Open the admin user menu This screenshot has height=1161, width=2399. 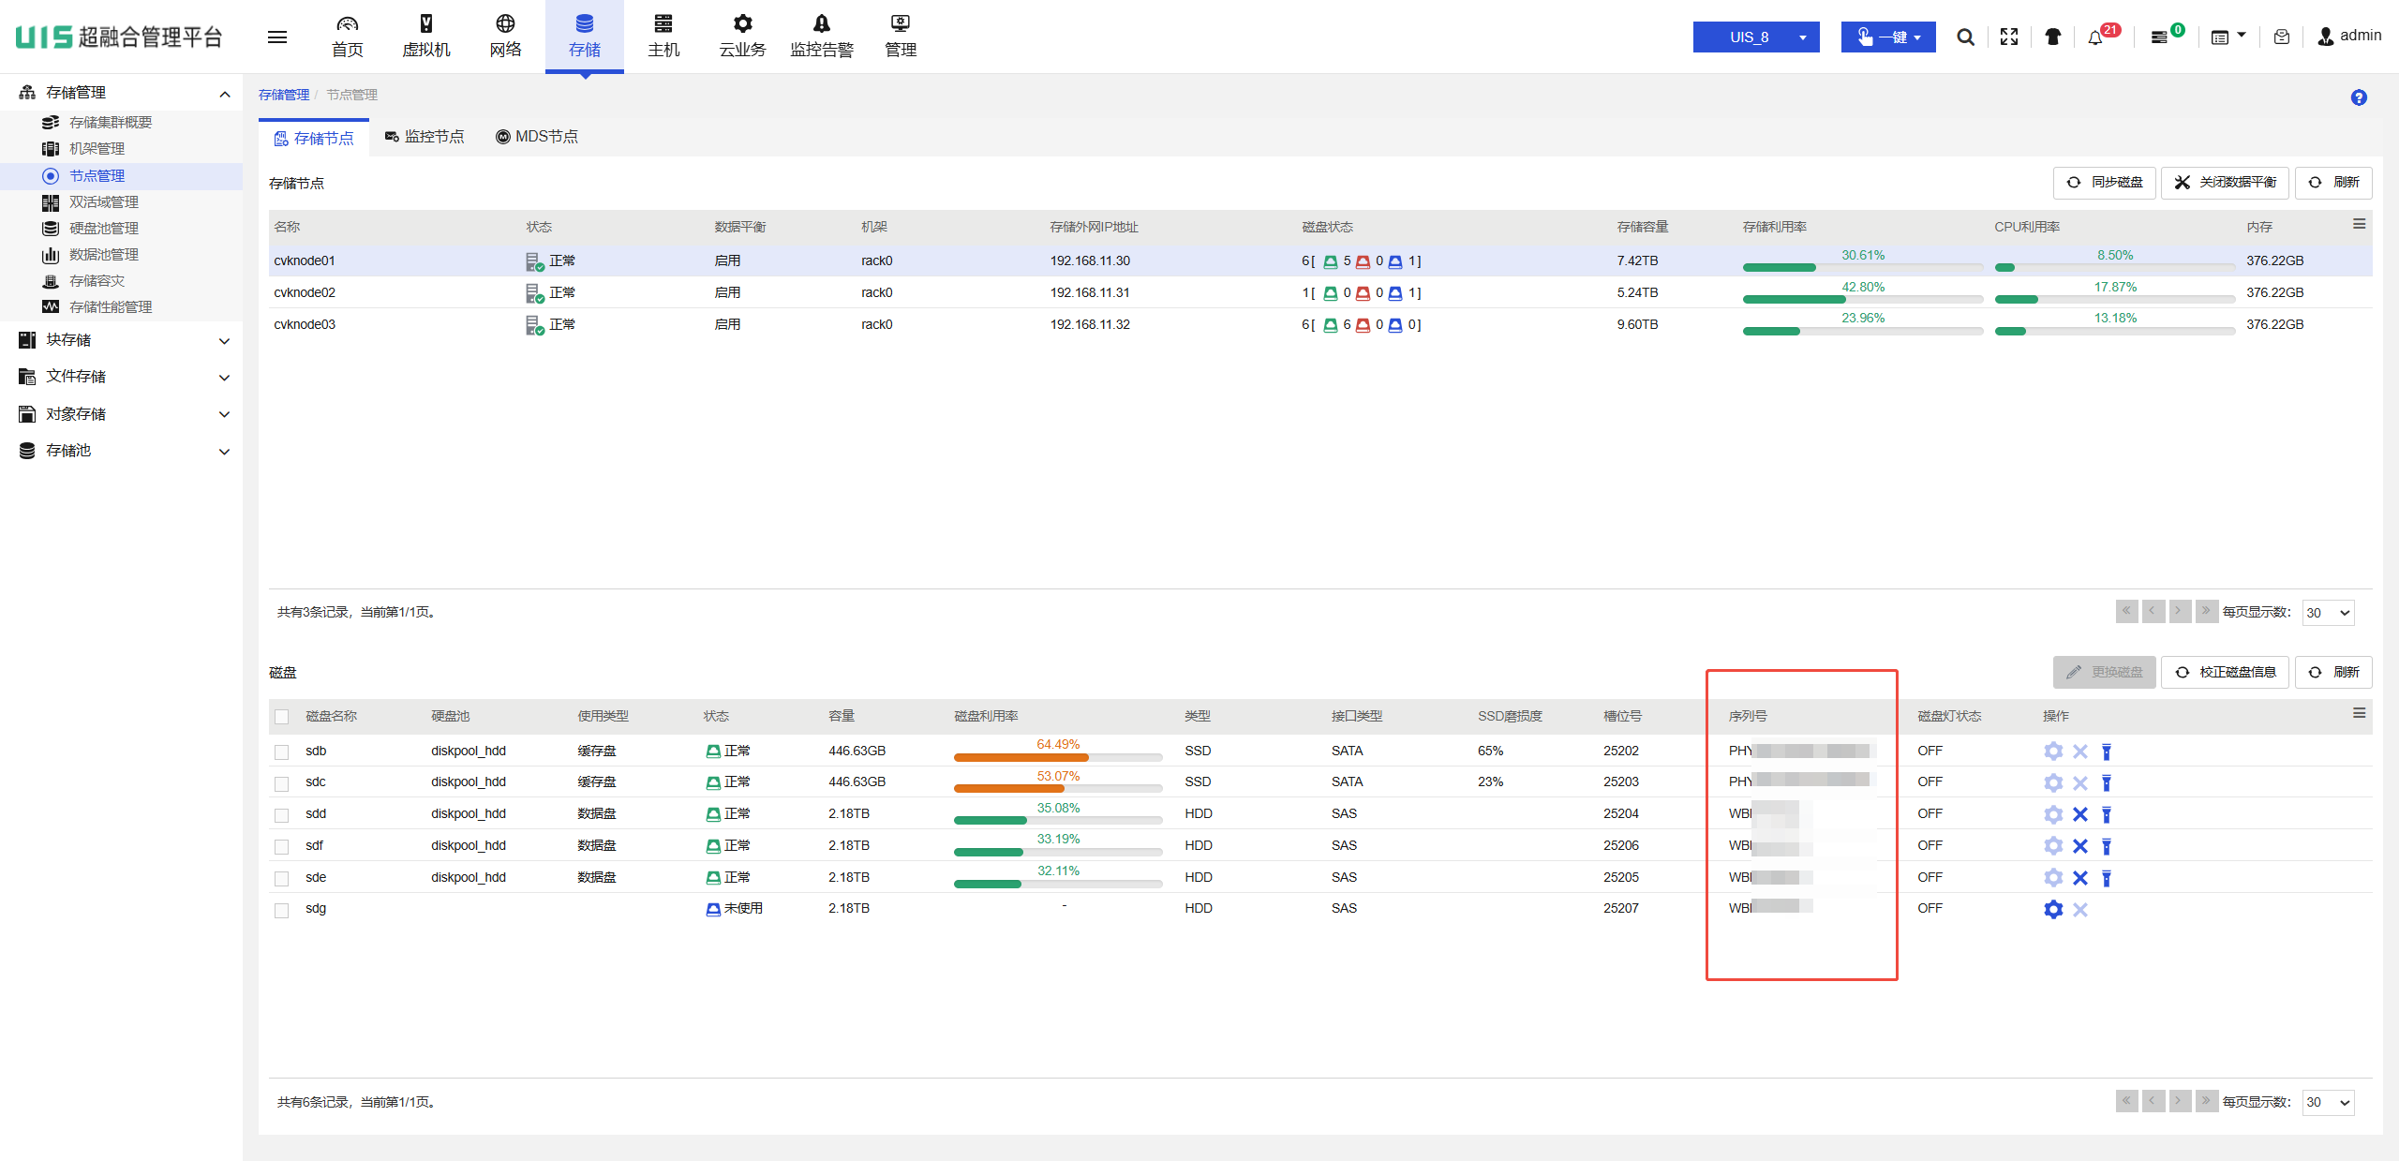pos(2349,36)
